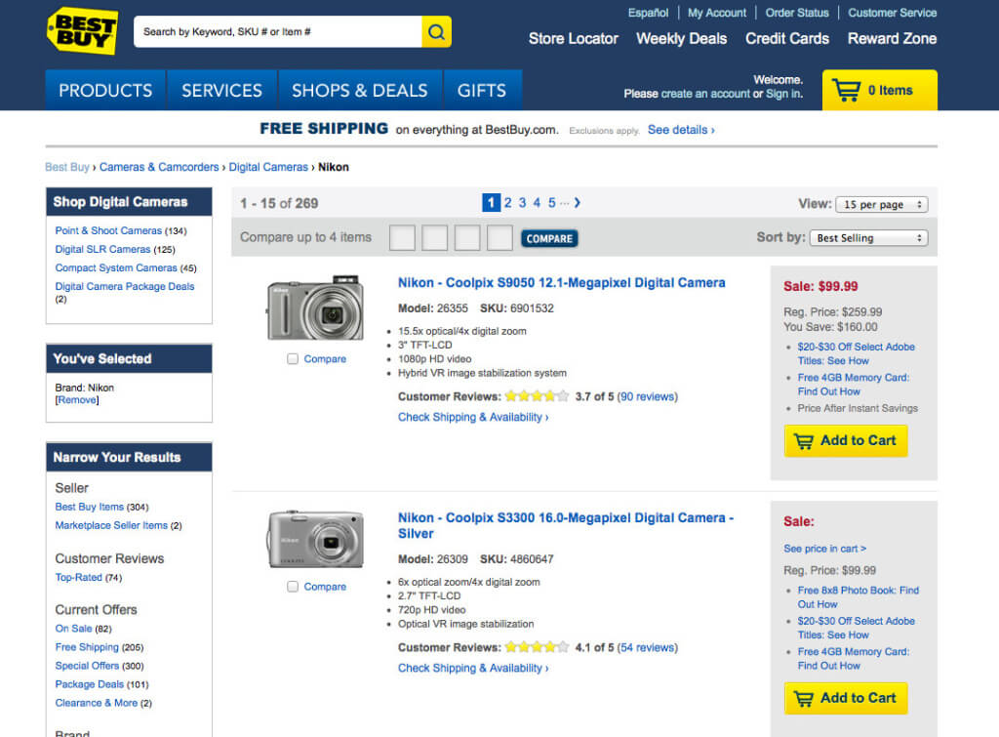Open Coolpix S9050 product title link
The image size is (999, 737).
point(561,282)
